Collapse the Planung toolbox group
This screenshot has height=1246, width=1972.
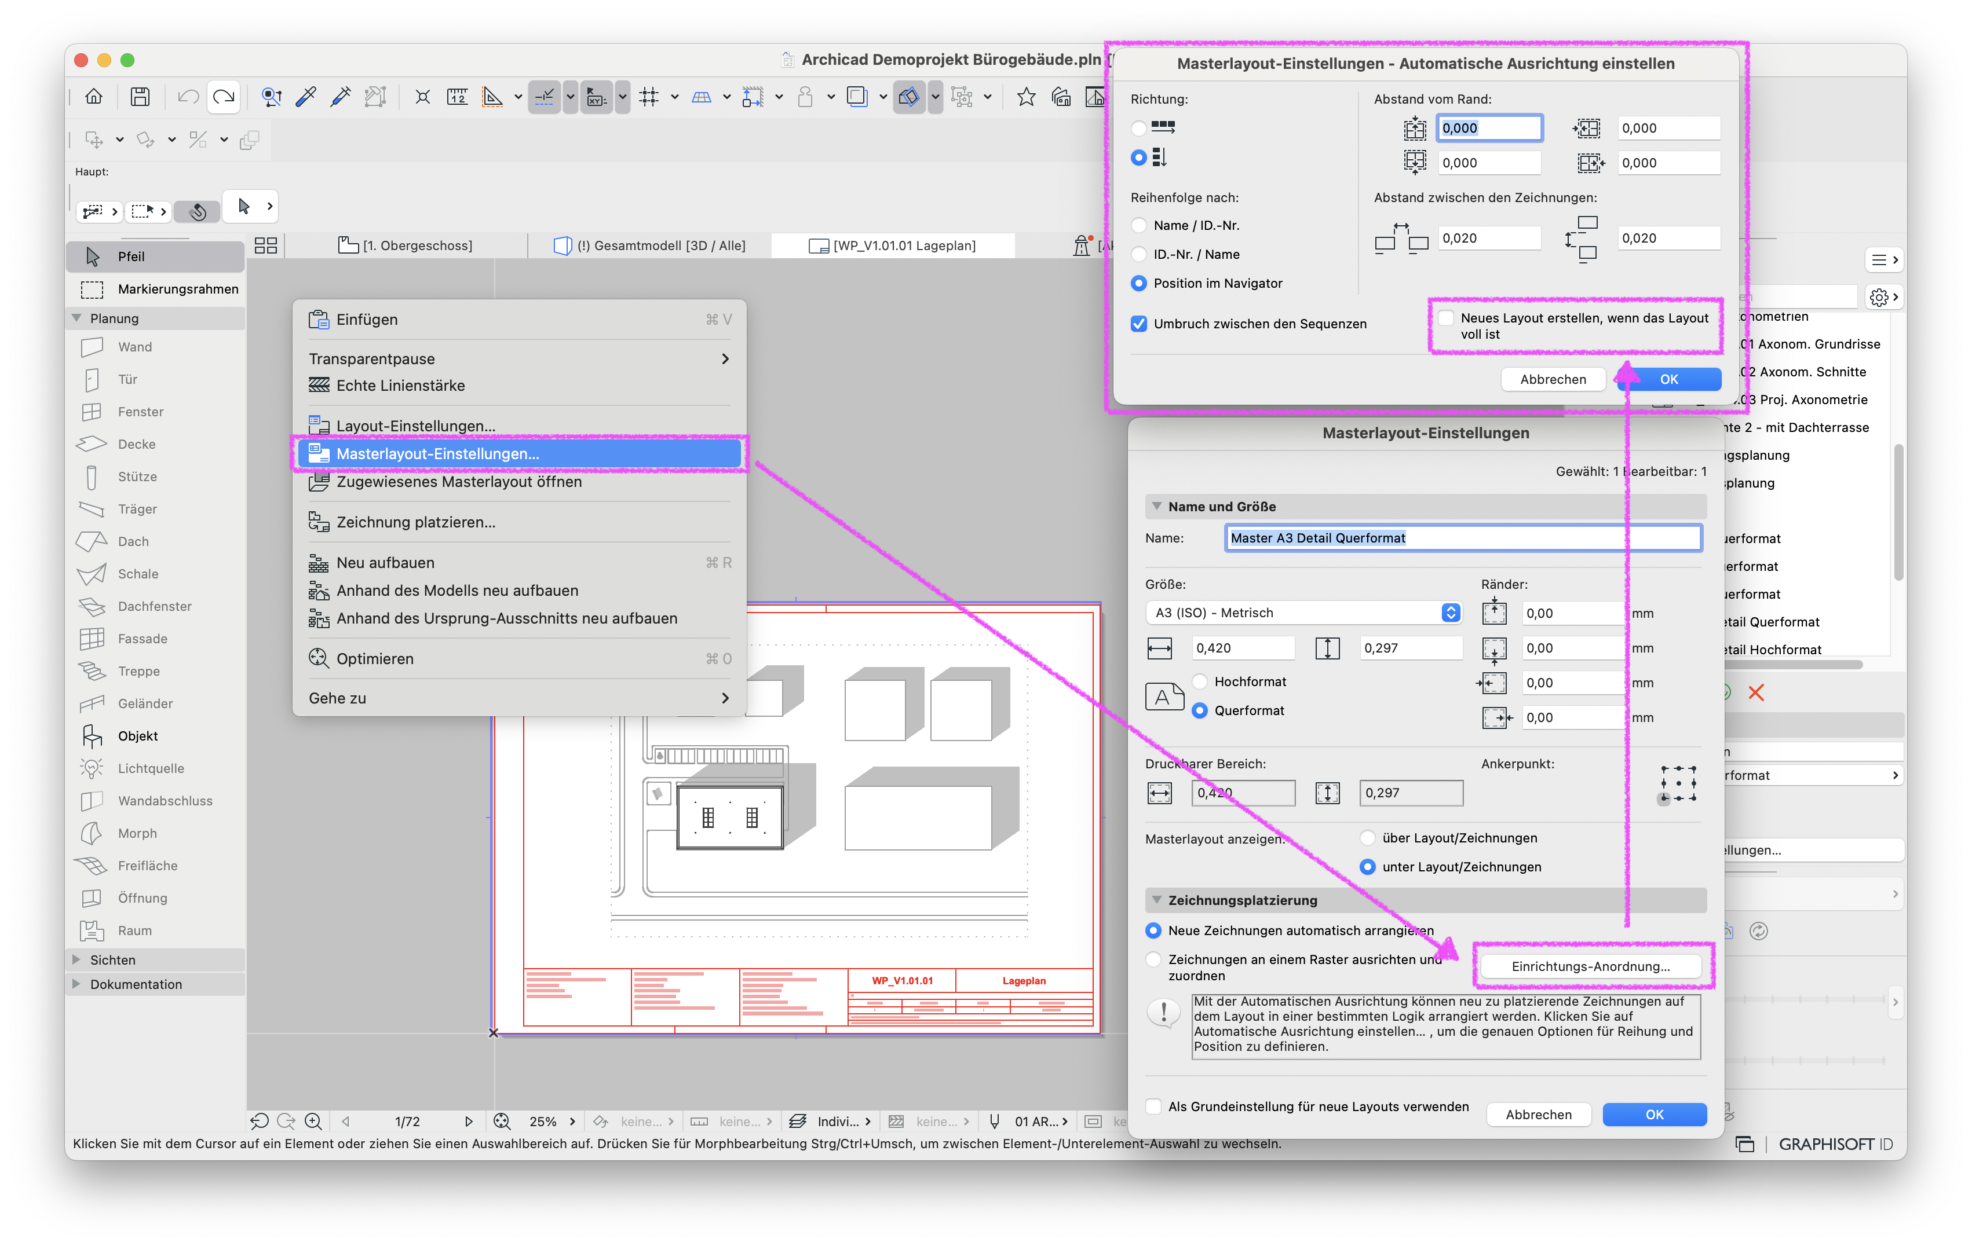[x=76, y=318]
